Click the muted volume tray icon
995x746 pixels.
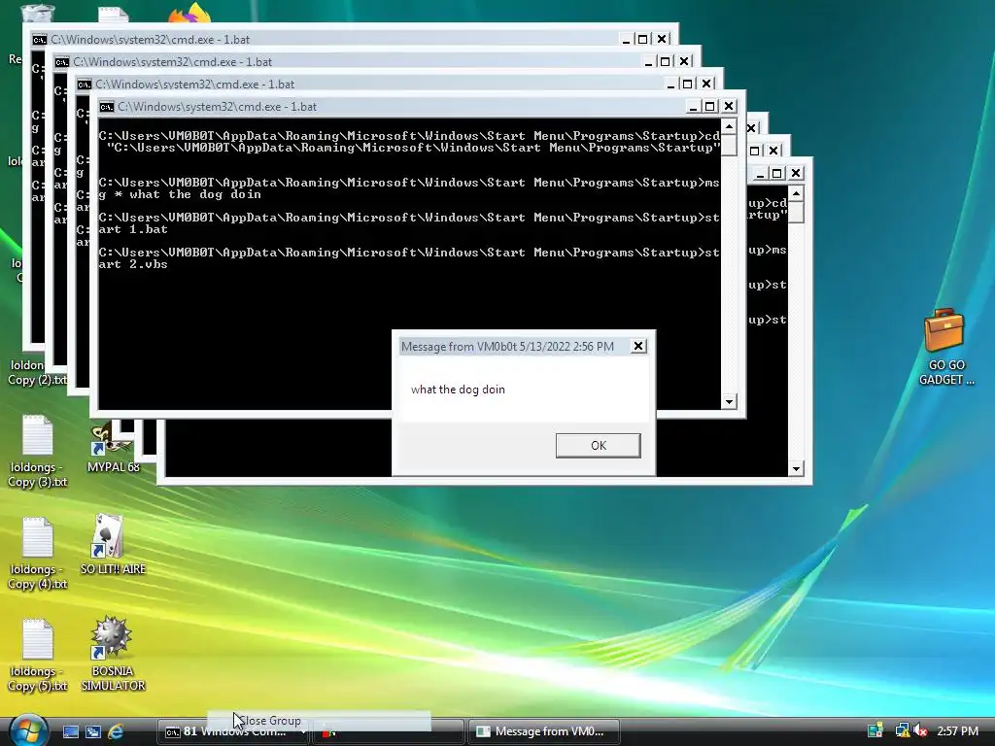[920, 730]
